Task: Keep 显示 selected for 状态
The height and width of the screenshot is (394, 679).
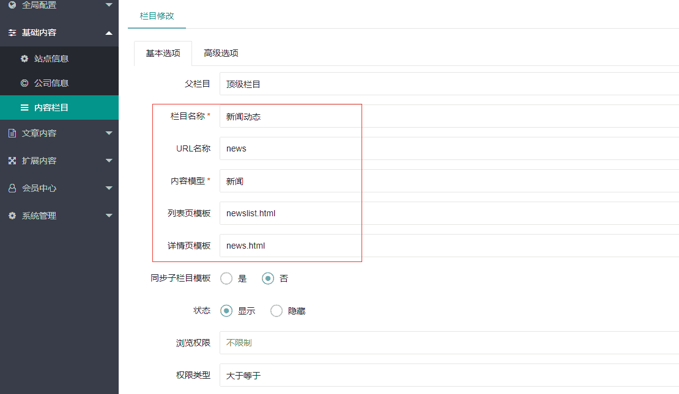Action: click(x=227, y=310)
